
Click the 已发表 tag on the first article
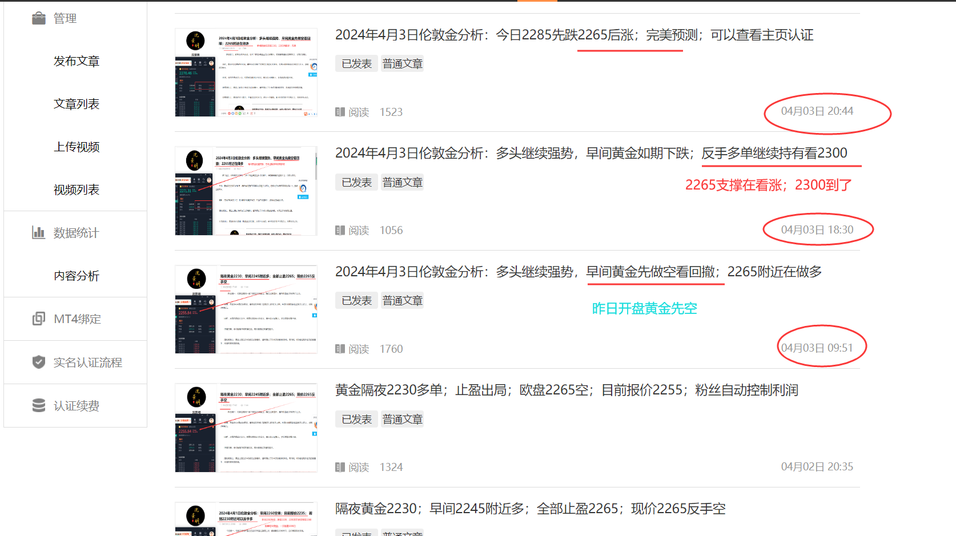click(356, 63)
